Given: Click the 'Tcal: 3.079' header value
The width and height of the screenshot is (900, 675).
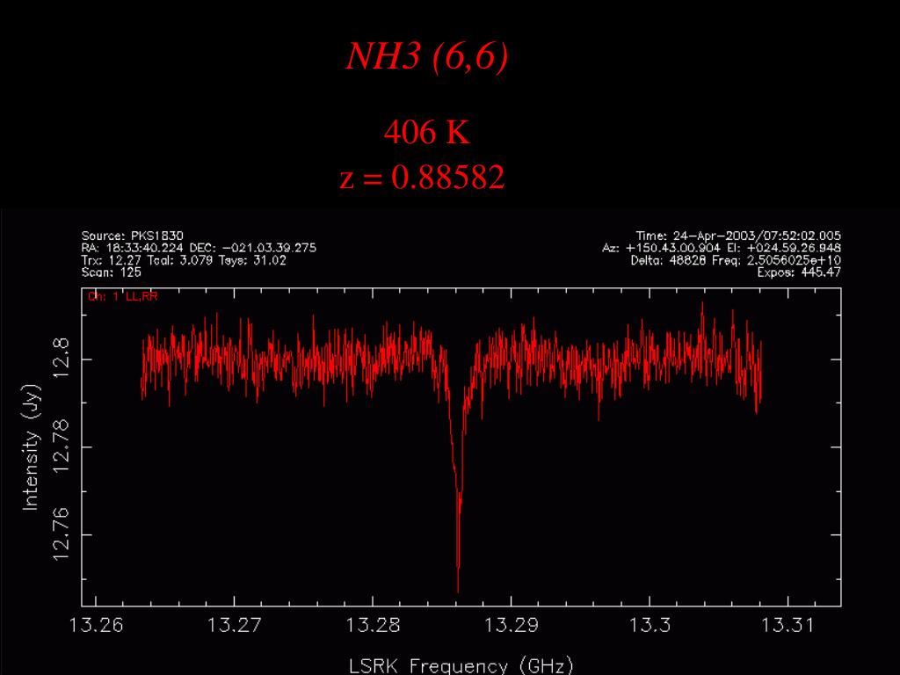Looking at the screenshot, I should 179,260.
